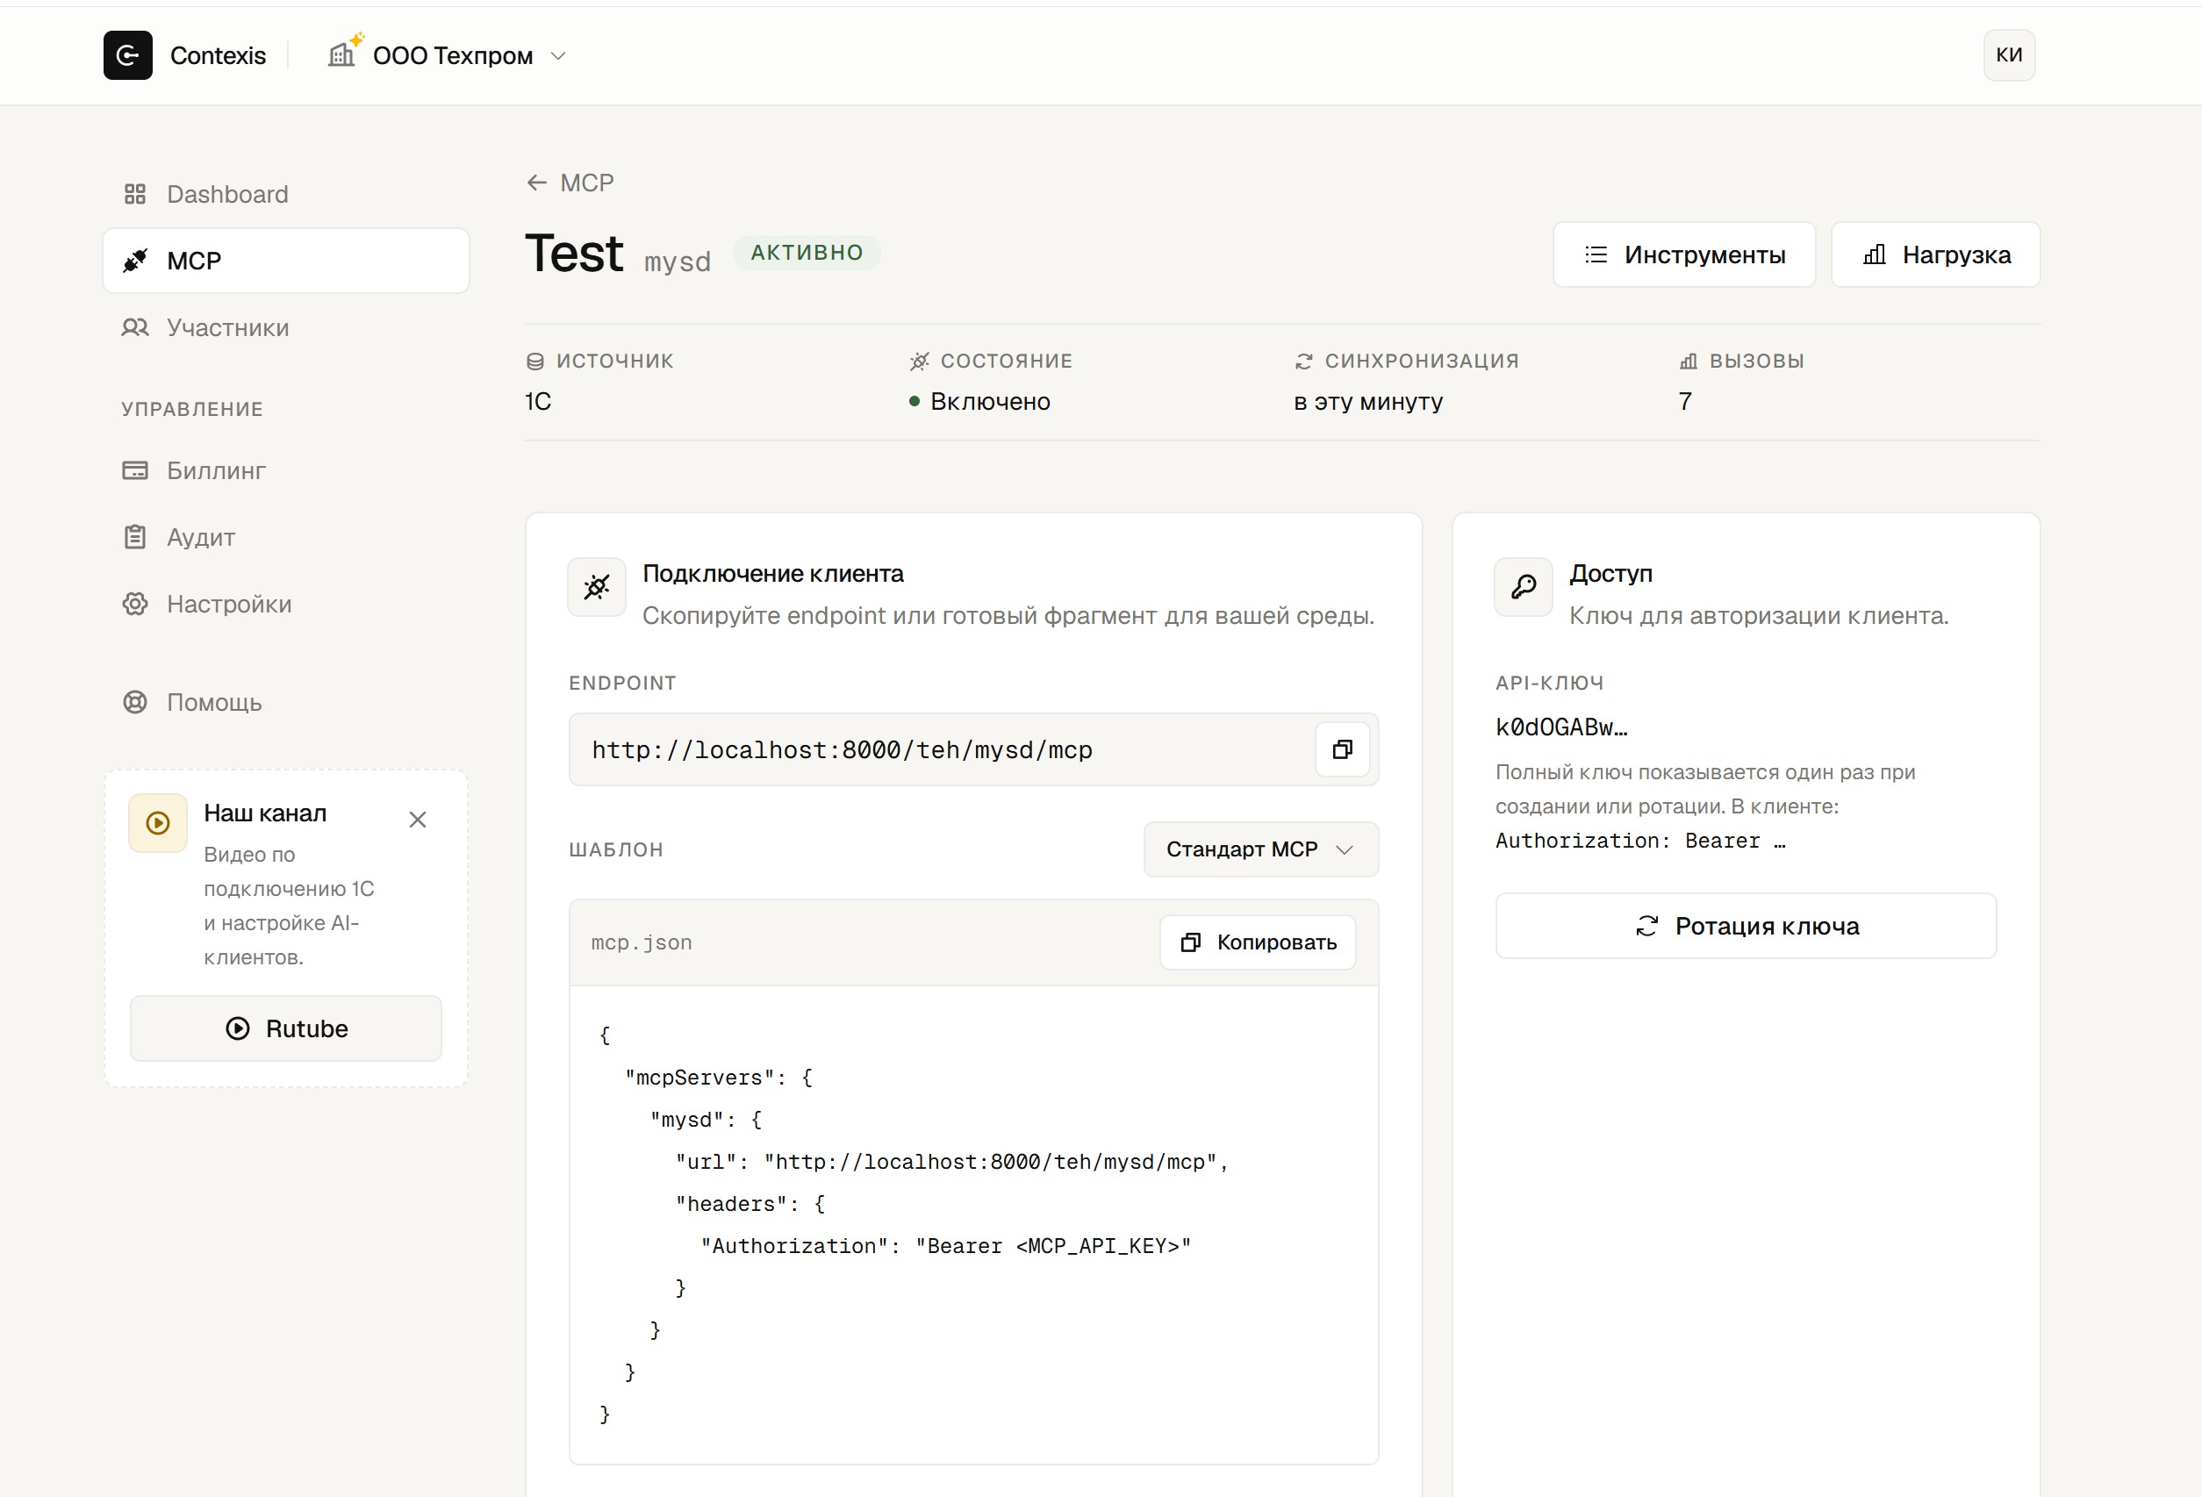Click the Включено status value
This screenshot has height=1497, width=2202.
[990, 402]
